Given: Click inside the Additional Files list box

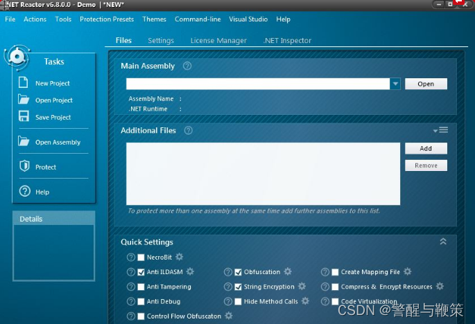Looking at the screenshot, I should coord(263,174).
